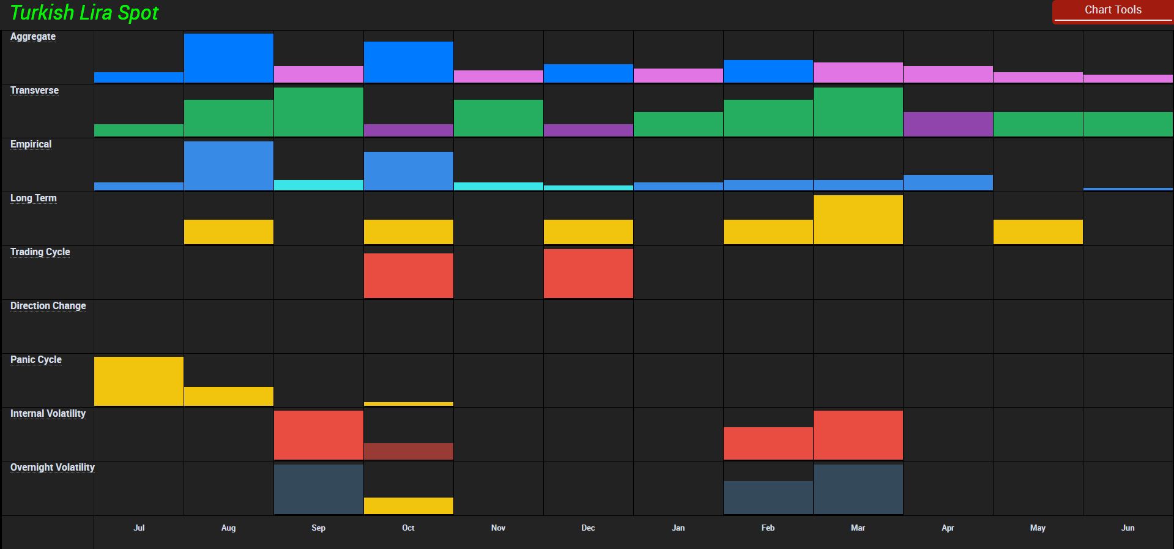Select the Transverse green bar for Sep
The width and height of the screenshot is (1174, 549).
[319, 112]
